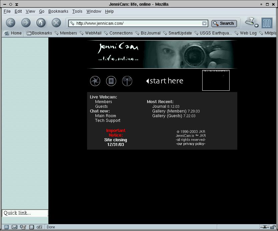Screen dimensions: 278x231
Task: Open the View menu
Action: pos(30,11)
